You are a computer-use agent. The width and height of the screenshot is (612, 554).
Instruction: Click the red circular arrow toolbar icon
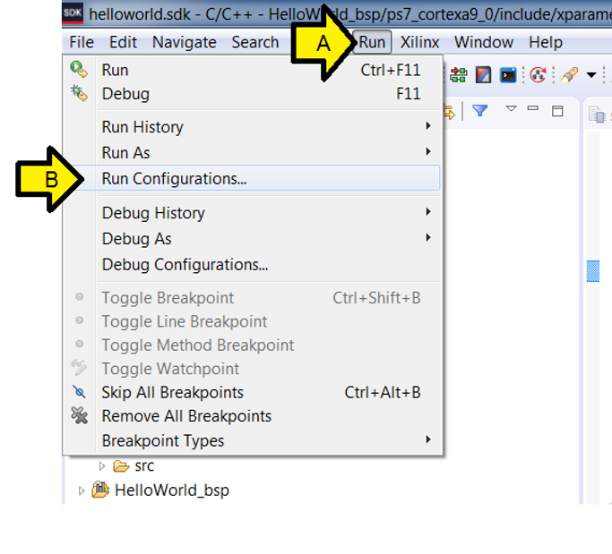coord(538,75)
